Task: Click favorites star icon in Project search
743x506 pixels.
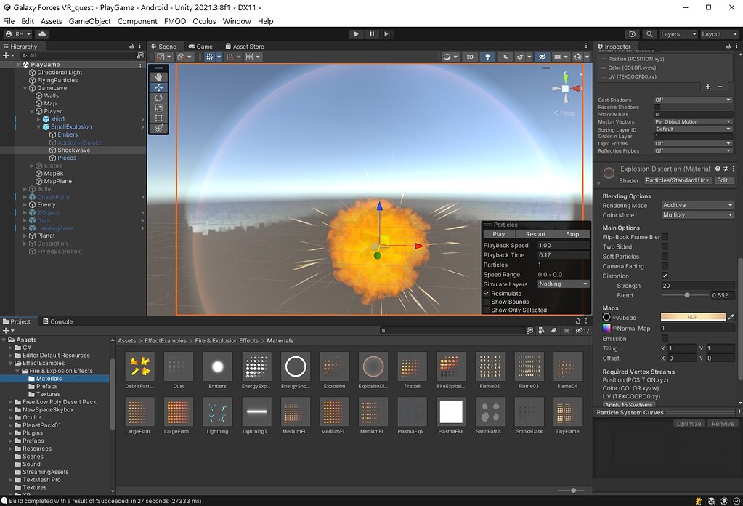Action: (567, 331)
